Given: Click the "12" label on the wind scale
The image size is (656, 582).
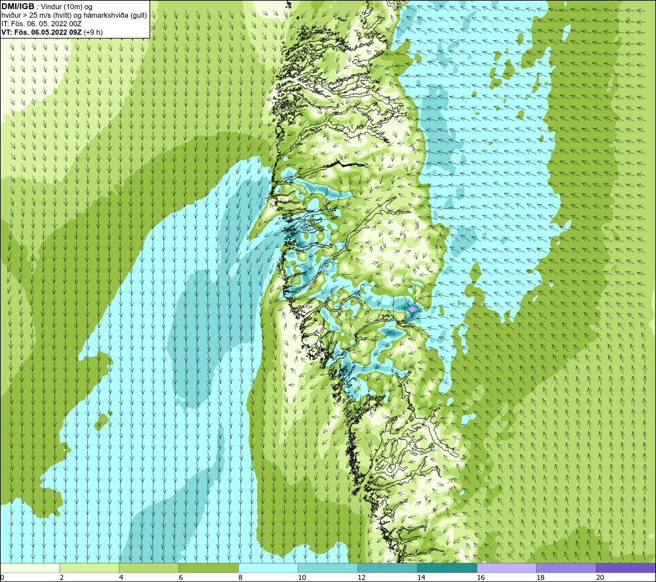Looking at the screenshot, I should 361,577.
